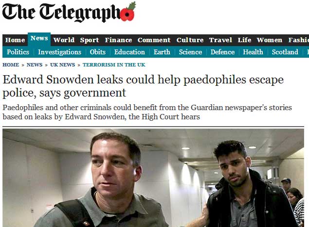Open the Defence subsection
The height and width of the screenshot is (227, 309).
222,52
